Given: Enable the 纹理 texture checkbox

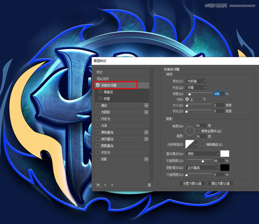Looking at the screenshot, I should [100, 98].
